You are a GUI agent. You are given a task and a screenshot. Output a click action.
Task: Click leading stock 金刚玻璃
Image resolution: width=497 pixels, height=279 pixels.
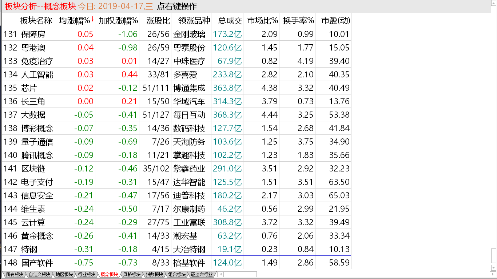coord(189,34)
